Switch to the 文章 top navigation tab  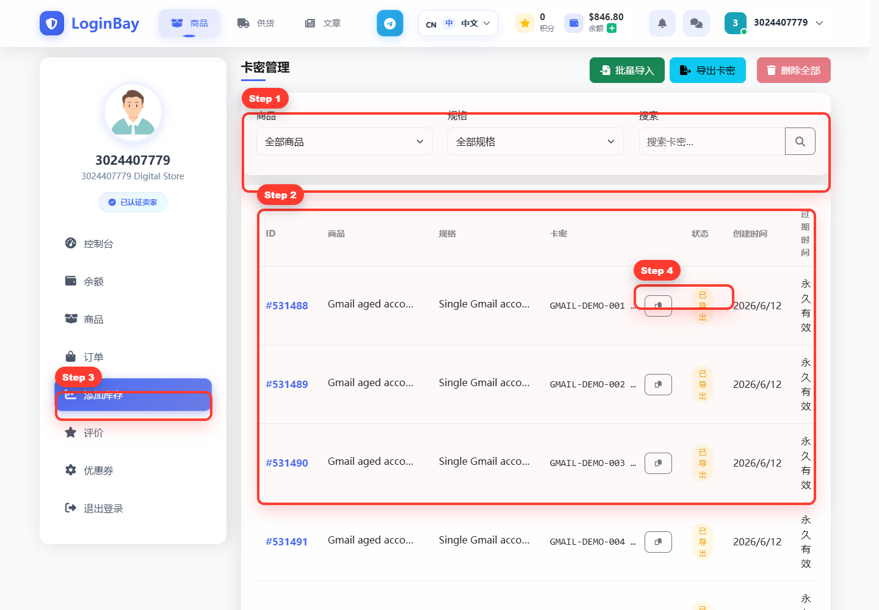[322, 23]
